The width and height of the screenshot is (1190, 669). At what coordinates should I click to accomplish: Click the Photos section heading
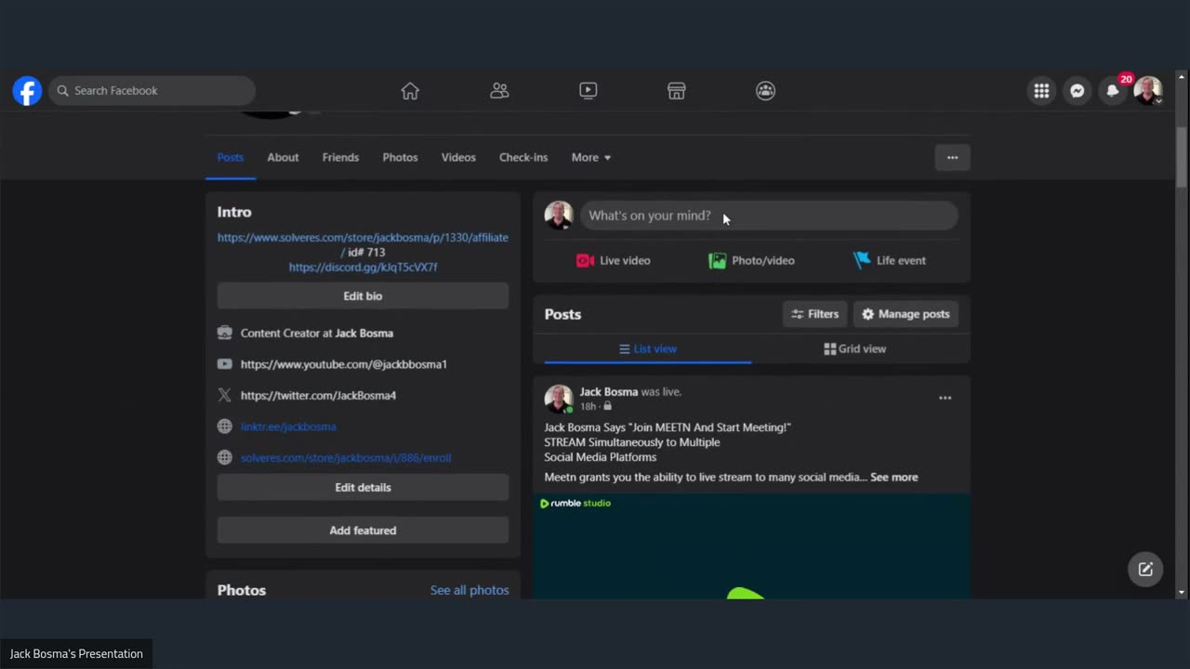242,590
